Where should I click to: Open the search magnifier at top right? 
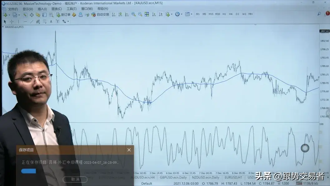click(x=319, y=14)
